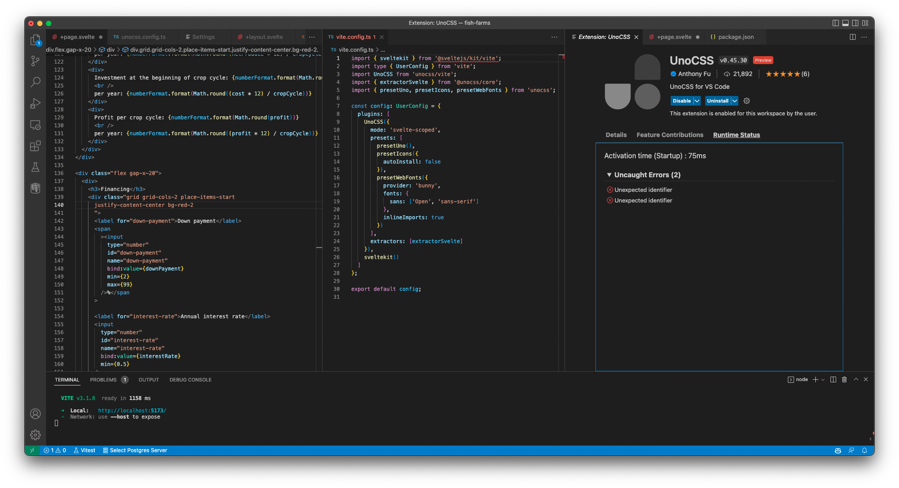Open the Remote Explorer view
This screenshot has height=488, width=899.
(35, 125)
